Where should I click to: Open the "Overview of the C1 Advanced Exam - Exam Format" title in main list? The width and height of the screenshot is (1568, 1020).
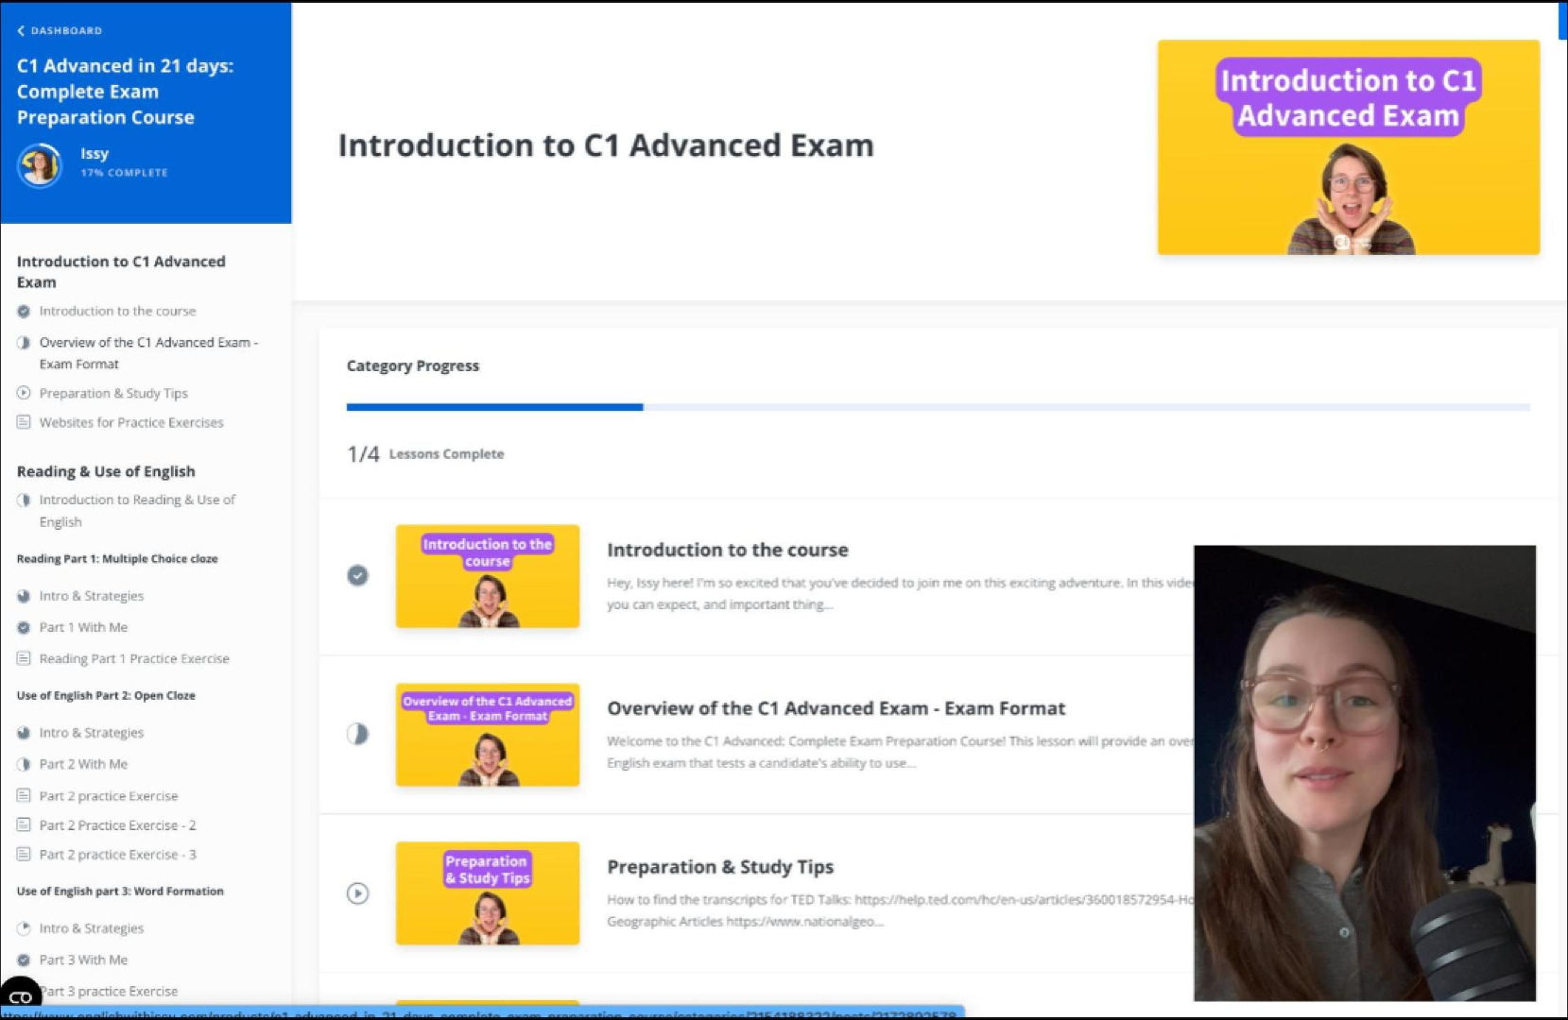click(836, 708)
